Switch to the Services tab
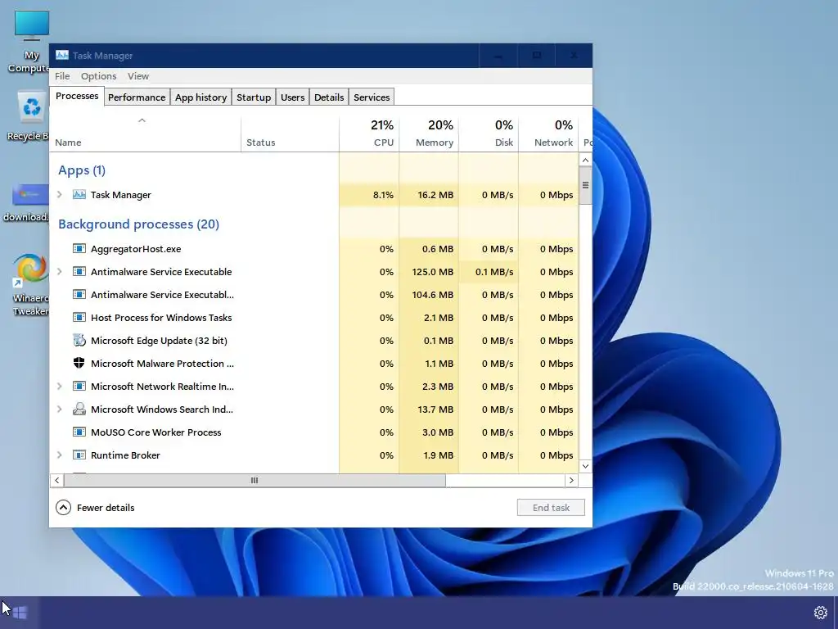This screenshot has height=629, width=838. click(372, 97)
